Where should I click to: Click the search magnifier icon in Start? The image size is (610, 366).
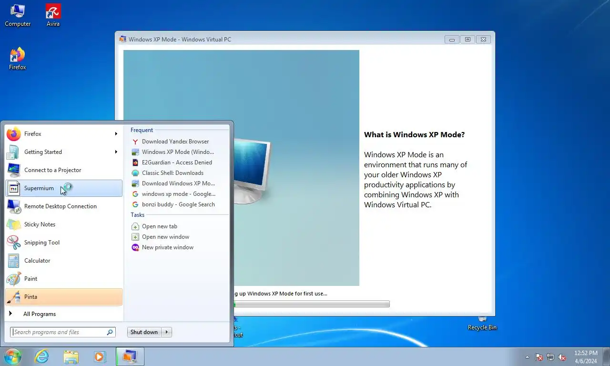(110, 332)
